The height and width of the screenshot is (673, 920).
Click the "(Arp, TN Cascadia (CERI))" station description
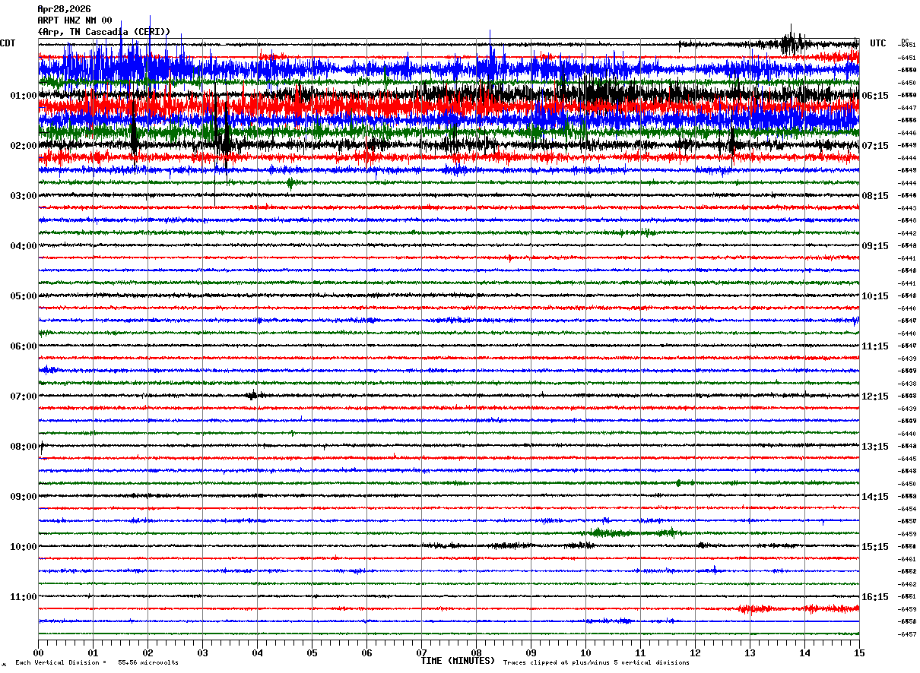coord(104,32)
